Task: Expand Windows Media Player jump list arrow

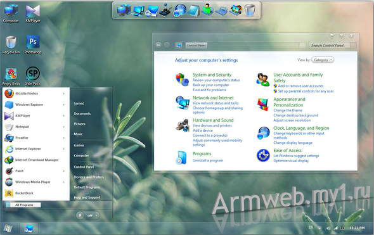Action: click(63, 182)
